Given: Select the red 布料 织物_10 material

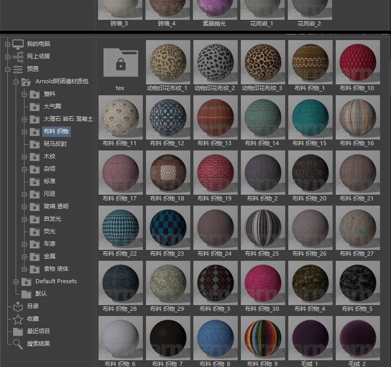Looking at the screenshot, I should click(x=358, y=62).
